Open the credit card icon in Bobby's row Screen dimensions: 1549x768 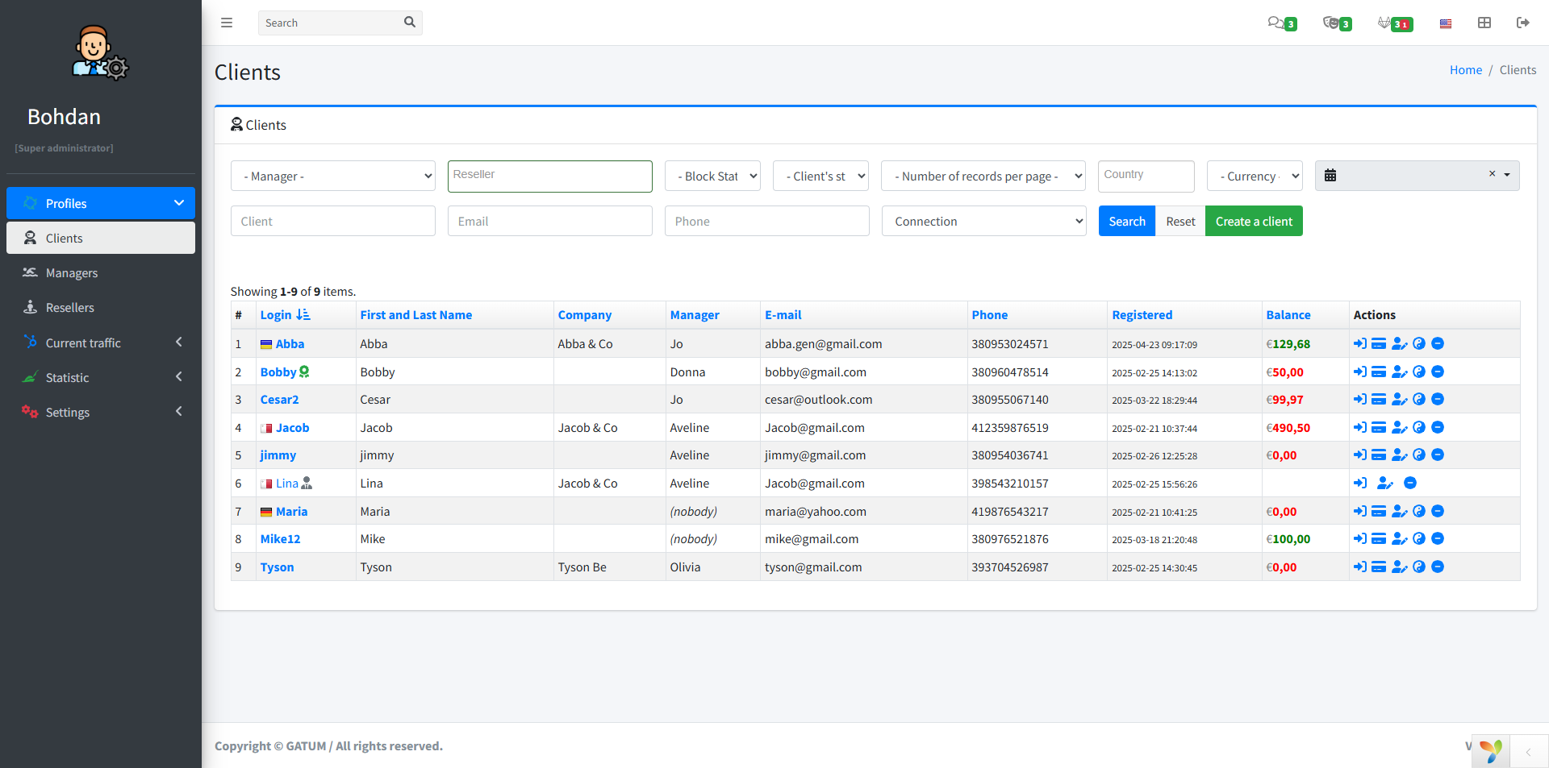(1379, 372)
